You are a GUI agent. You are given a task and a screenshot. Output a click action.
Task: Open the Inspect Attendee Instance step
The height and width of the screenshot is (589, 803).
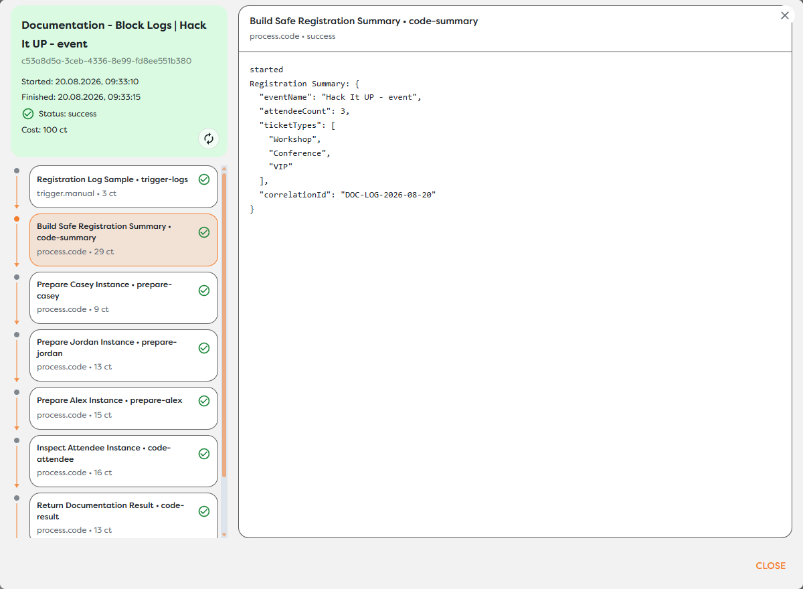(124, 460)
